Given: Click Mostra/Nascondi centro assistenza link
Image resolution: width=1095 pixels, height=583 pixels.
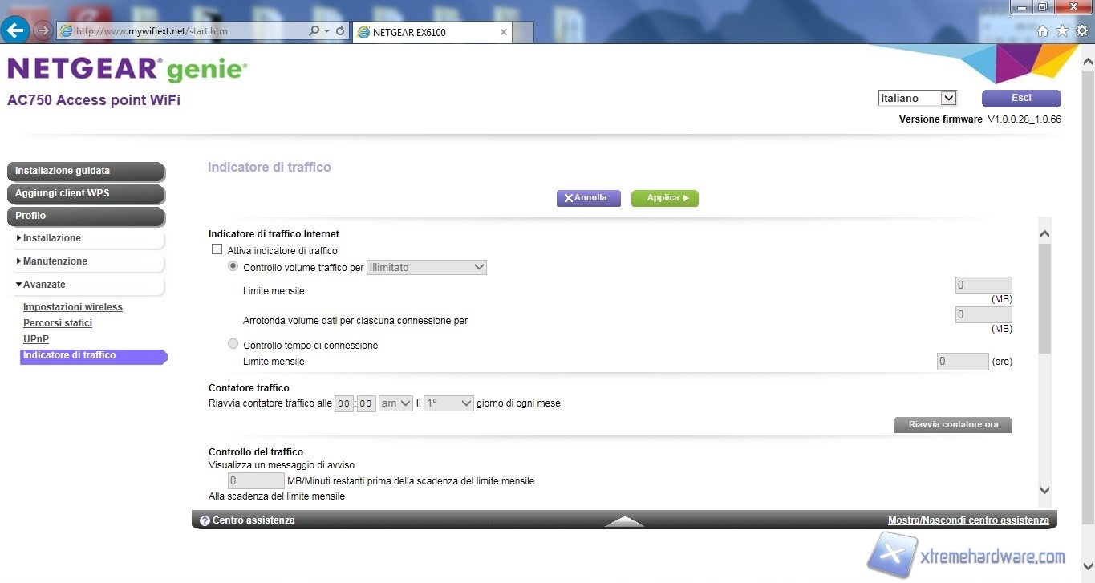Looking at the screenshot, I should (x=968, y=520).
